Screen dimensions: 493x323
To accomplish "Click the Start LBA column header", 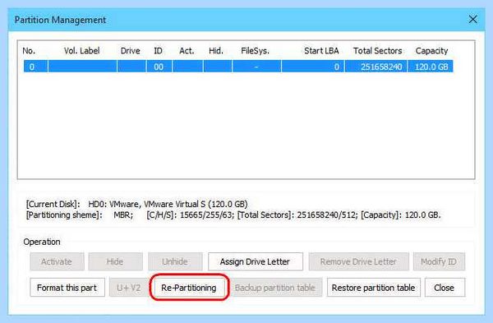I will point(321,51).
